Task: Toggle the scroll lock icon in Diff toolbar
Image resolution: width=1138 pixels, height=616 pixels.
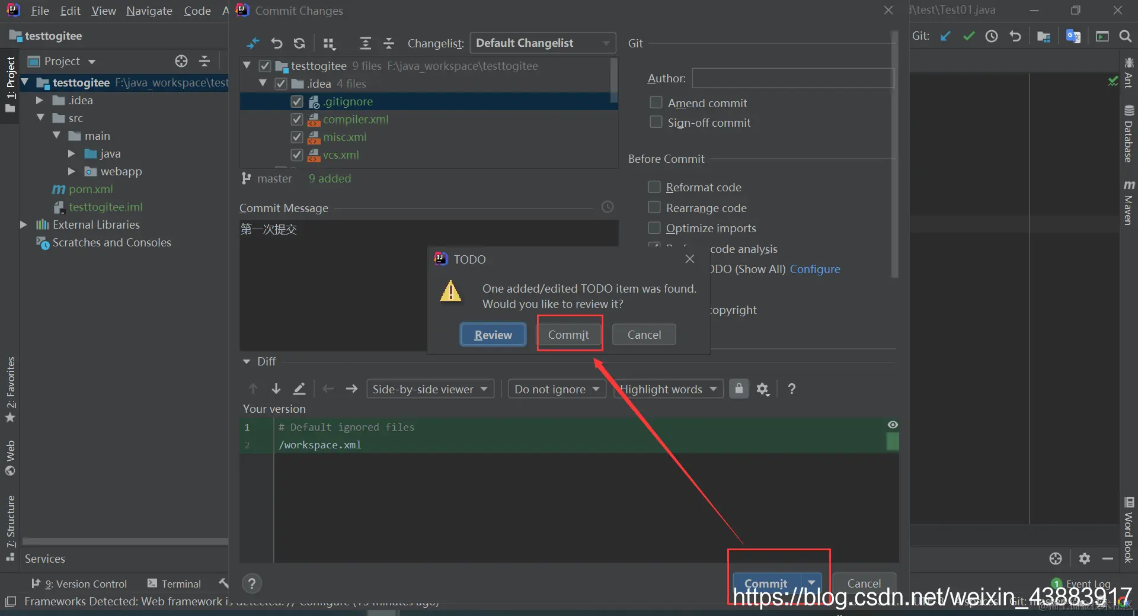Action: coord(739,389)
